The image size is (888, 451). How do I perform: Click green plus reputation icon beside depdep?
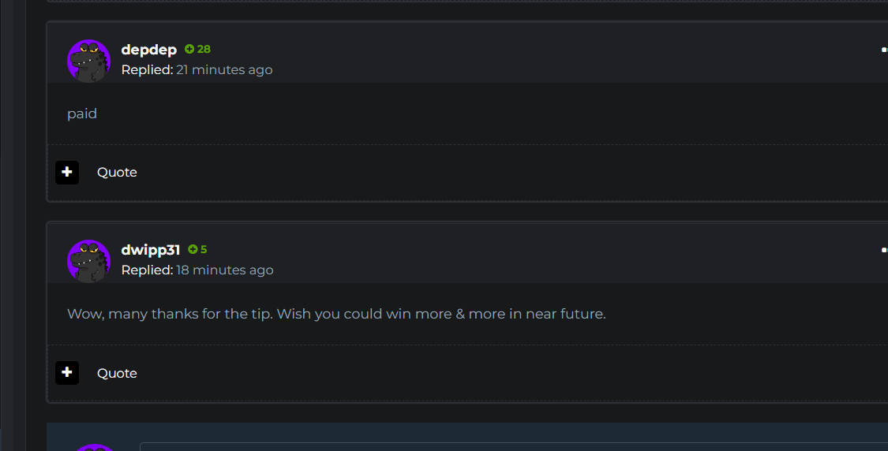click(x=189, y=49)
